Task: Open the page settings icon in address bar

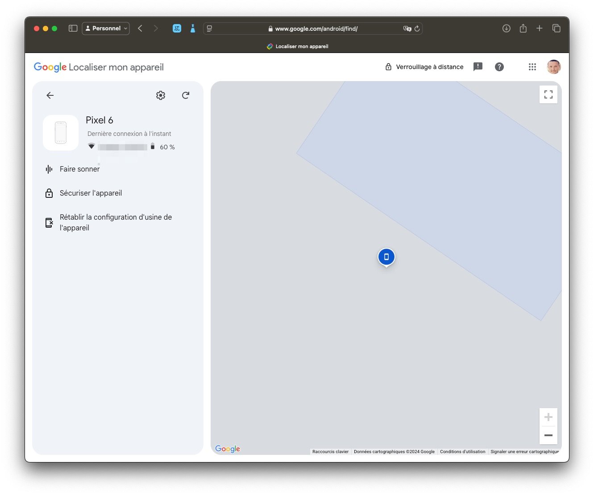Action: coord(209,29)
